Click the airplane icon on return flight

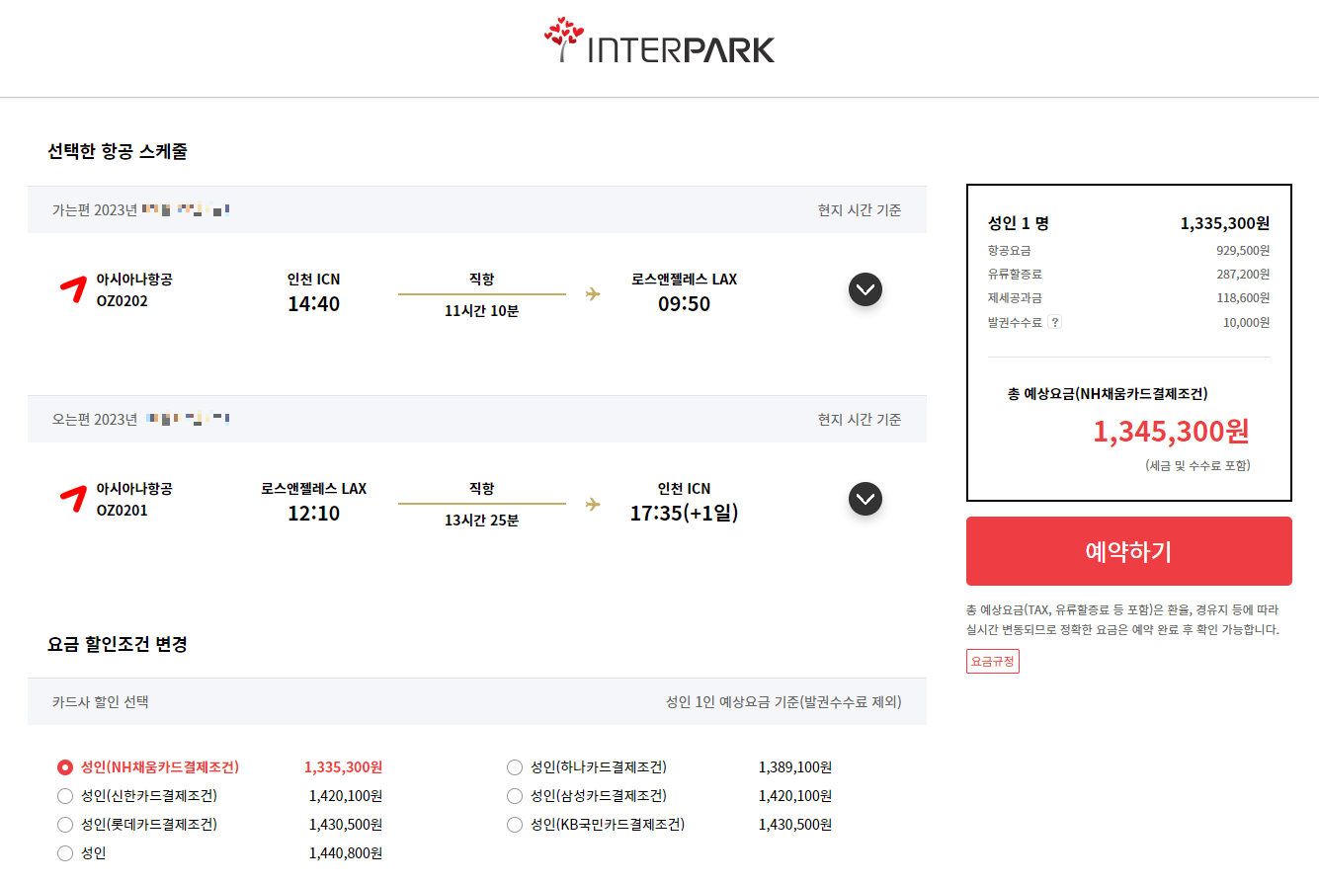pyautogui.click(x=593, y=504)
